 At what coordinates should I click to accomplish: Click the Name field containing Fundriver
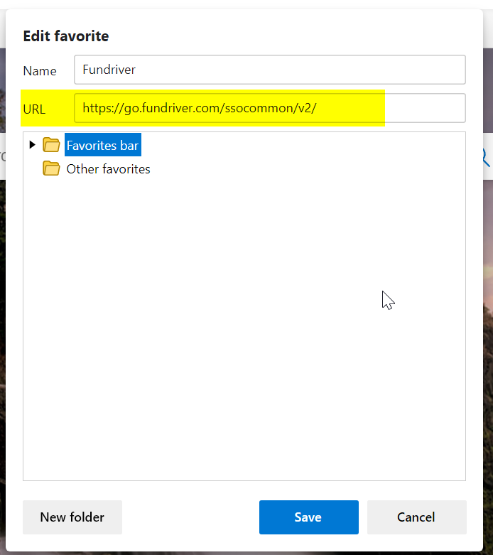(270, 70)
